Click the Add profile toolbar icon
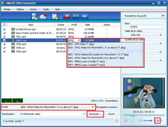Screen dimensions: 168x127 click(55, 17)
